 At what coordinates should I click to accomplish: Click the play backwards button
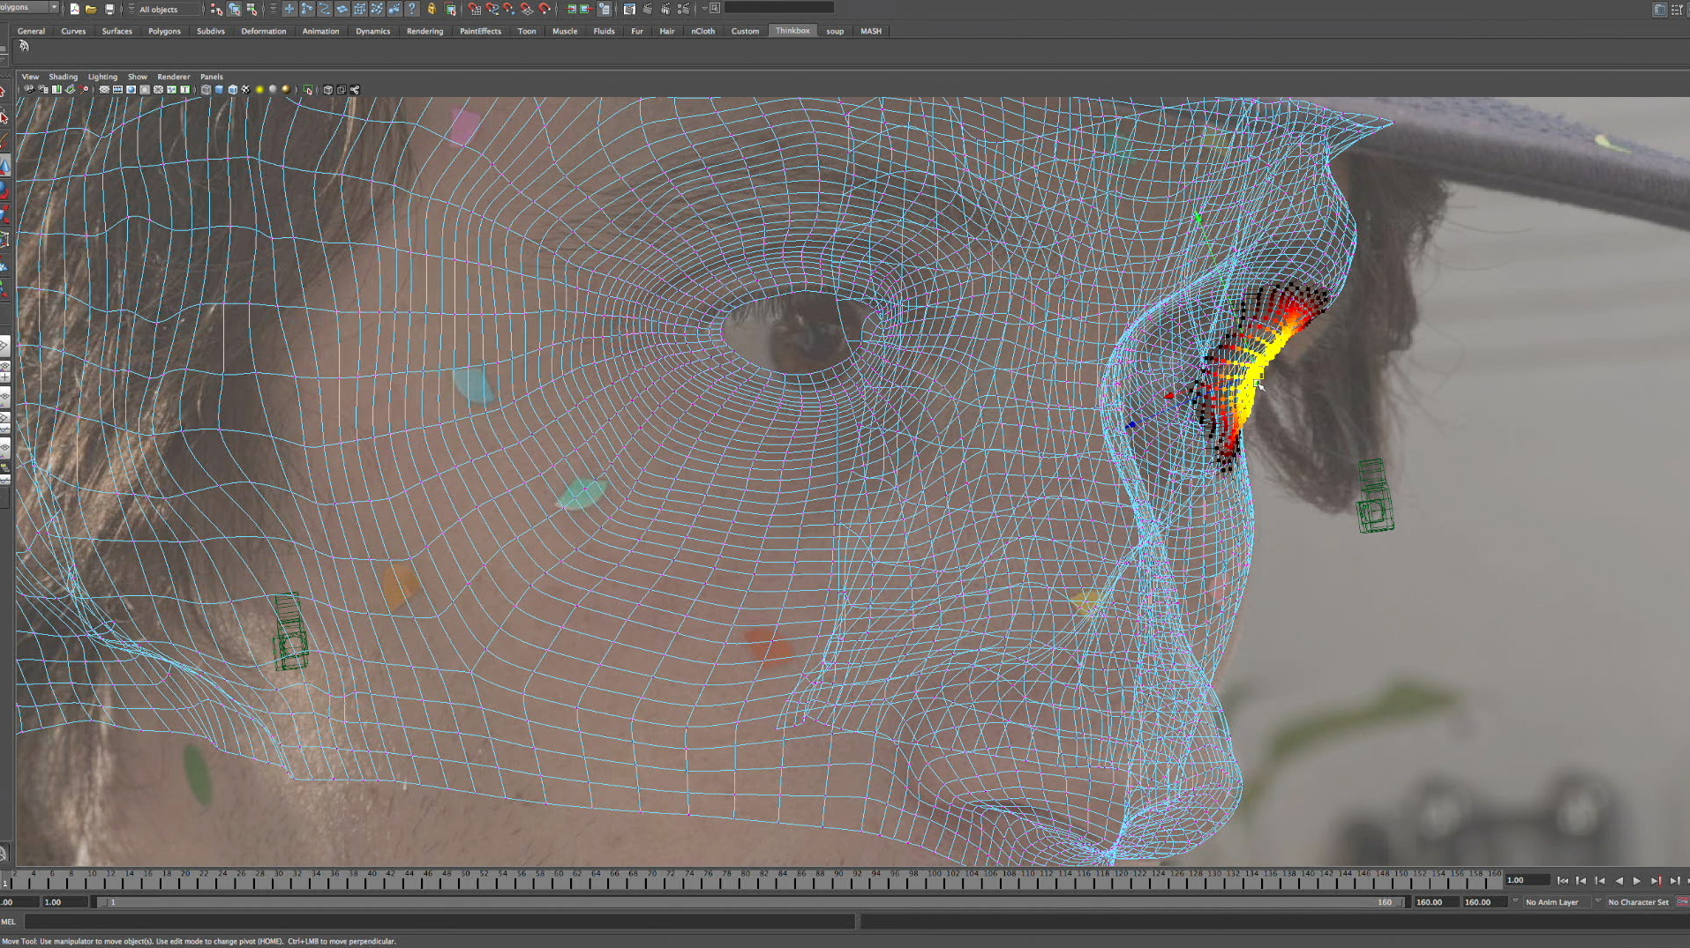[x=1619, y=880]
